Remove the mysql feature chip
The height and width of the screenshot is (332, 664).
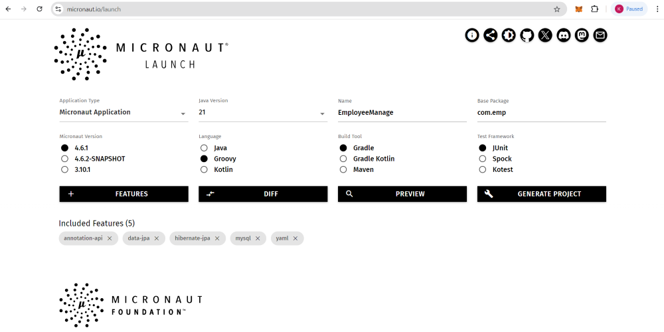click(x=258, y=238)
